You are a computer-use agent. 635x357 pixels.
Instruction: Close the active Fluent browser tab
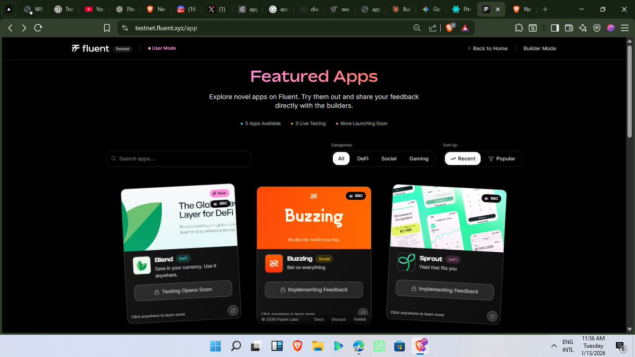pos(497,10)
